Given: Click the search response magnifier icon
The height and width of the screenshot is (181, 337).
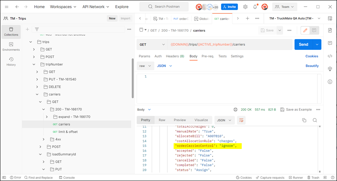Looking at the screenshot, I should (x=315, y=120).
